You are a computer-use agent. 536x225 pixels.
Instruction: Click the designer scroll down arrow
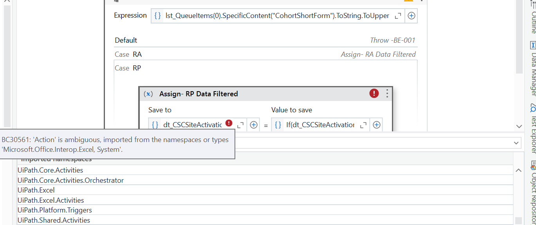pyautogui.click(x=519, y=126)
